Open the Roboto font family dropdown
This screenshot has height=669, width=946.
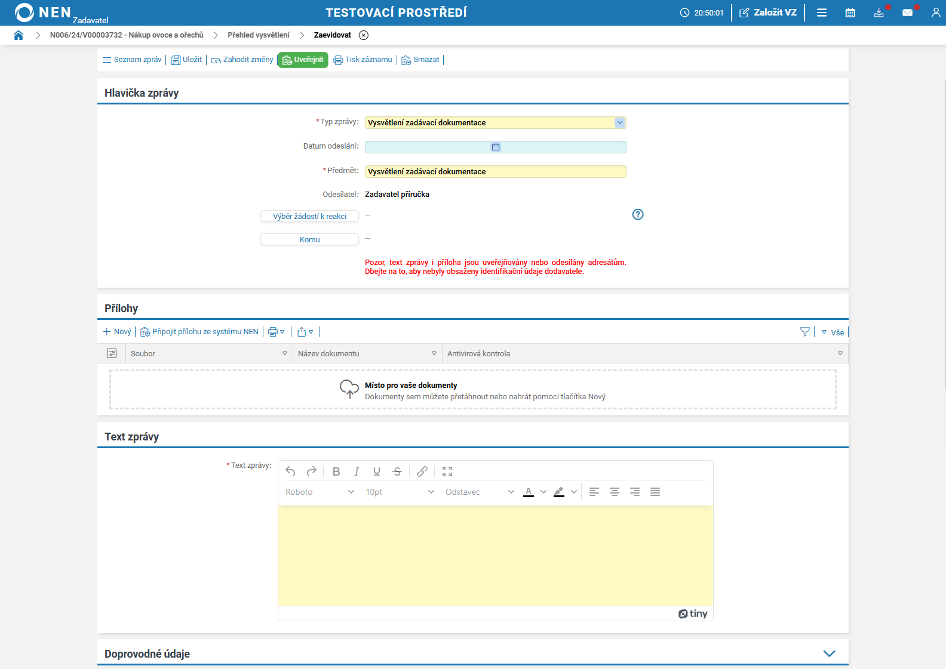pos(320,492)
